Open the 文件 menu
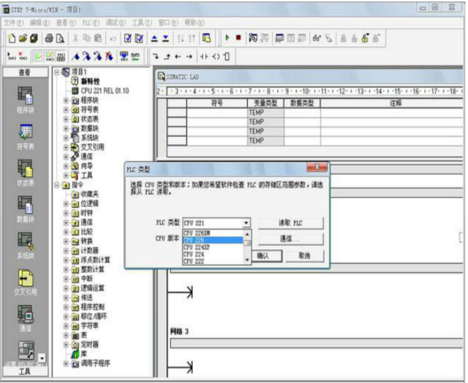 point(13,22)
